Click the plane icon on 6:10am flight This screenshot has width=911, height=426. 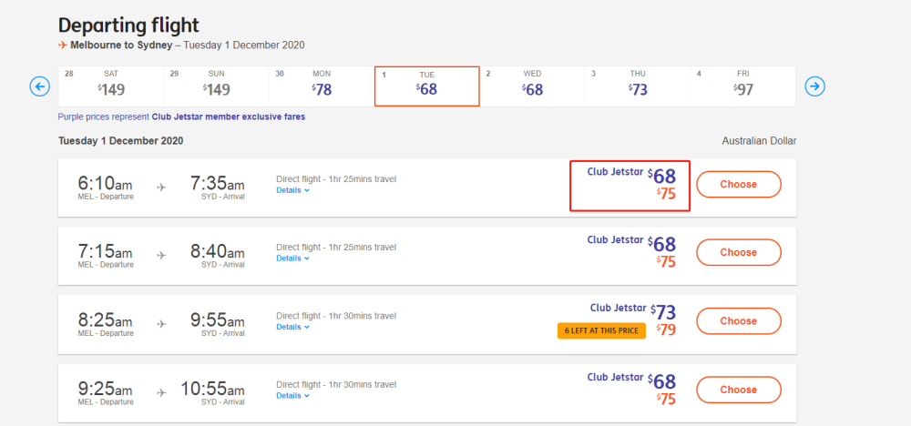(x=161, y=188)
